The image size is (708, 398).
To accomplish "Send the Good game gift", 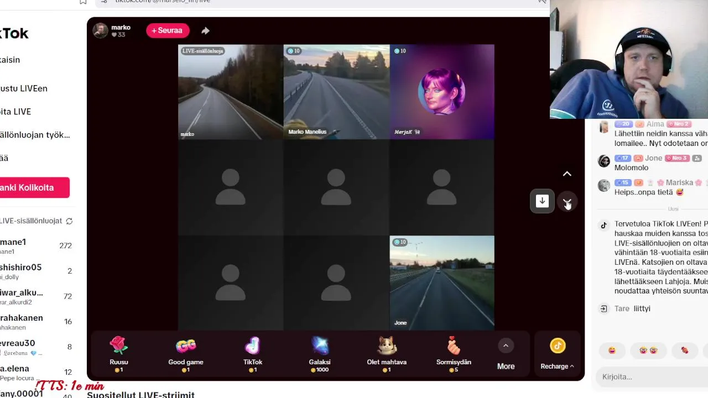I will 186,354.
